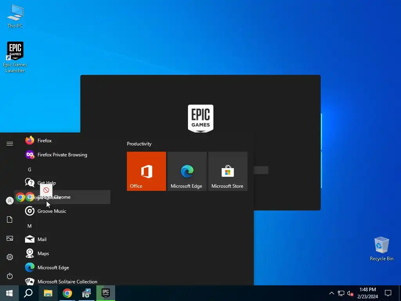Click the installer icon on the taskbar
The height and width of the screenshot is (301, 401).
point(87,293)
